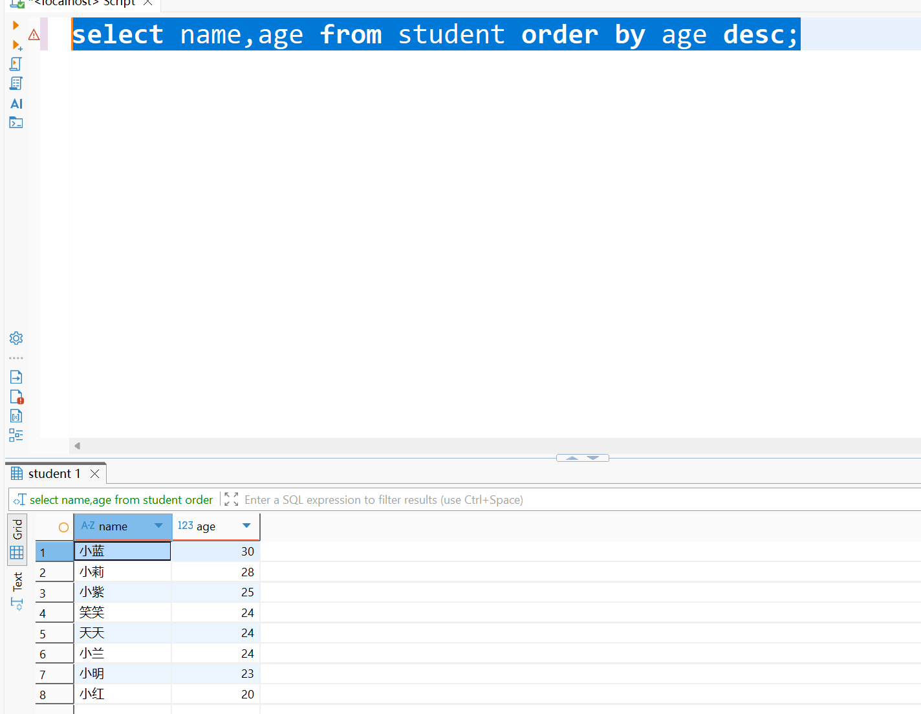The height and width of the screenshot is (714, 921).
Task: Open the SQL console folder icon
Action: 16,122
